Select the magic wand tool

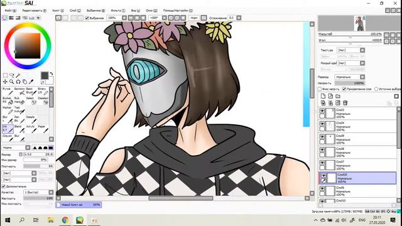[18, 75]
